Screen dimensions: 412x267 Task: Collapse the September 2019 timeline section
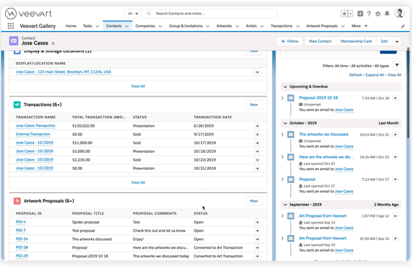(x=285, y=204)
